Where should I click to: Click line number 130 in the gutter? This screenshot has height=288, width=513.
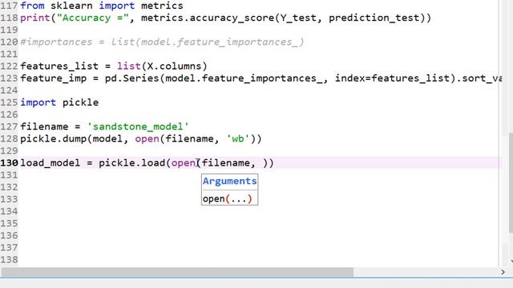(9, 162)
